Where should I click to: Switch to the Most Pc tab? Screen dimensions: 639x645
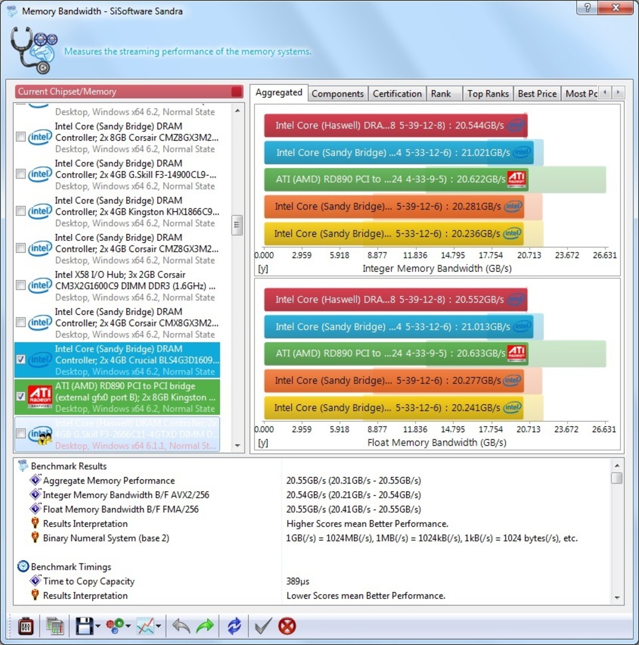(x=580, y=94)
